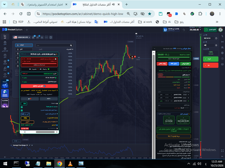
Task: Open the drawing tools triangle icon
Action: pos(42,37)
